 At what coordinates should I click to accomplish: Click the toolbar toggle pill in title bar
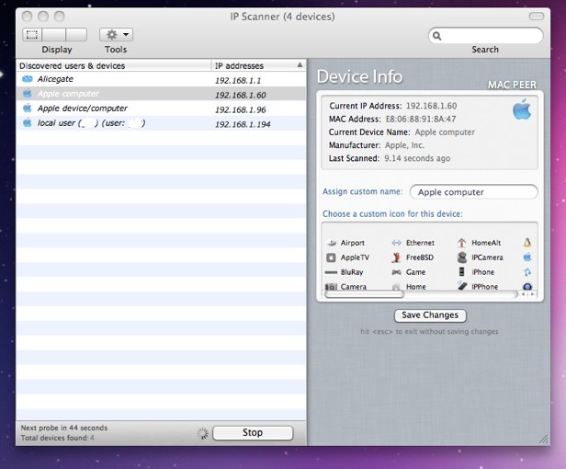537,17
